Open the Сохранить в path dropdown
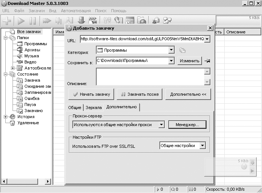Viewport: 262px width, 193px height. (171, 61)
